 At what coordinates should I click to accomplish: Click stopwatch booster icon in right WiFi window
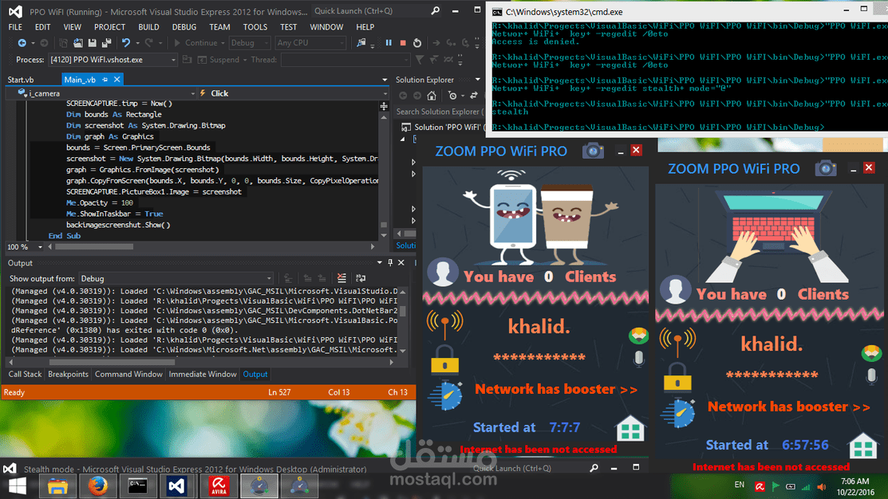point(679,412)
